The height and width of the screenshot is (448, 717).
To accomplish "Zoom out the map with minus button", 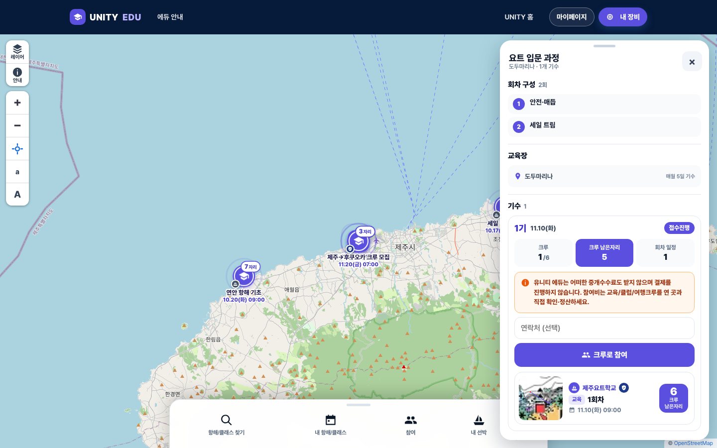I will coord(17,126).
